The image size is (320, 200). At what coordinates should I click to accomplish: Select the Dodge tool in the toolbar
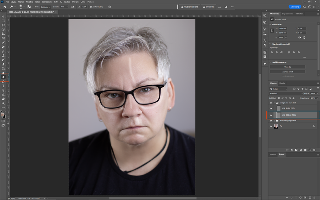pos(3,77)
